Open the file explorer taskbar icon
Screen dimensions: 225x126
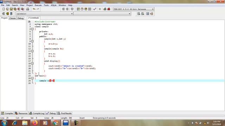[25, 123]
